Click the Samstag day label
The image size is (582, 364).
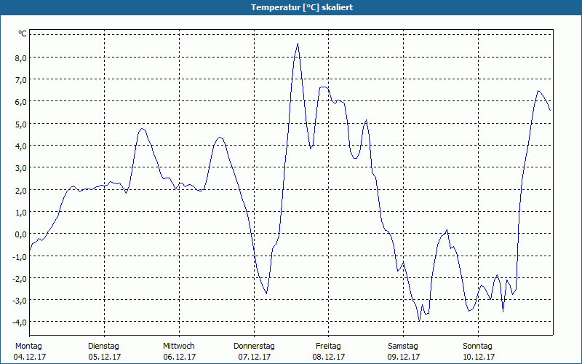tap(403, 347)
